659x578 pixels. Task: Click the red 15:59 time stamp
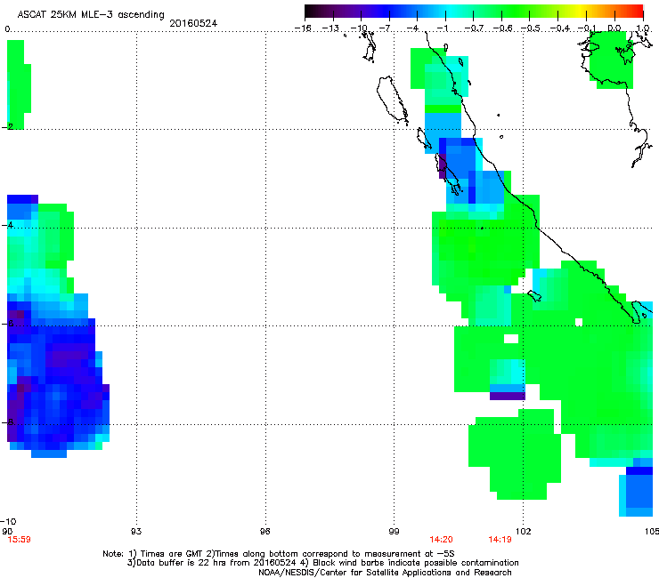(19, 540)
